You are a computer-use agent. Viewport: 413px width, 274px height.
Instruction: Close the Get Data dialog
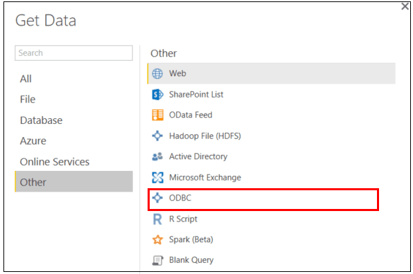[405, 6]
